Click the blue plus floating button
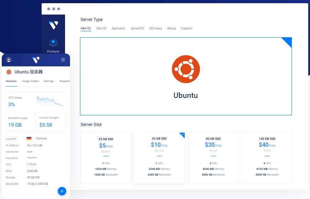The image size is (310, 199). pos(62,191)
